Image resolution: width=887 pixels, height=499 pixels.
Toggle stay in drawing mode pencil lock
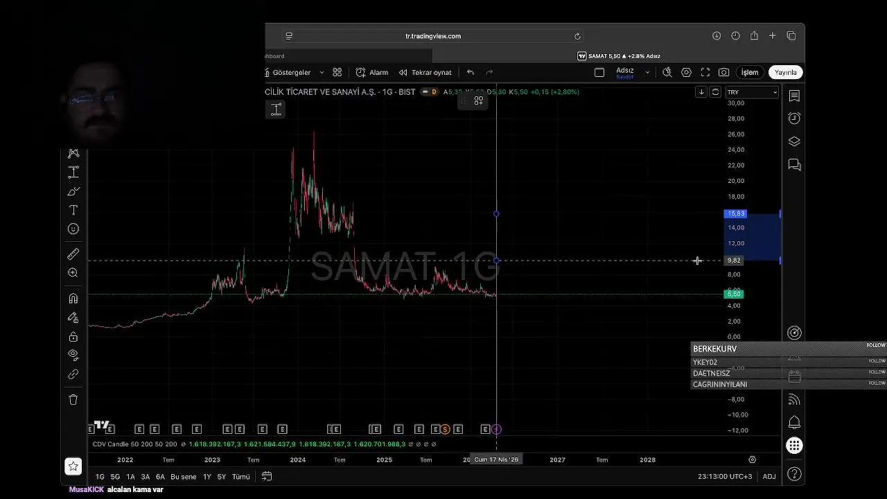pos(73,317)
